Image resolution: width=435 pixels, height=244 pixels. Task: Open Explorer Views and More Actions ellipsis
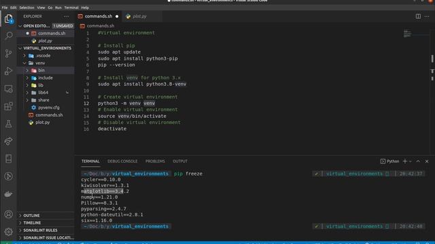click(x=67, y=16)
